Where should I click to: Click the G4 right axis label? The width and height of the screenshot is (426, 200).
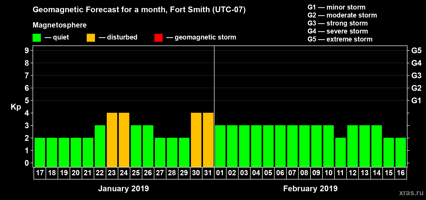click(416, 63)
